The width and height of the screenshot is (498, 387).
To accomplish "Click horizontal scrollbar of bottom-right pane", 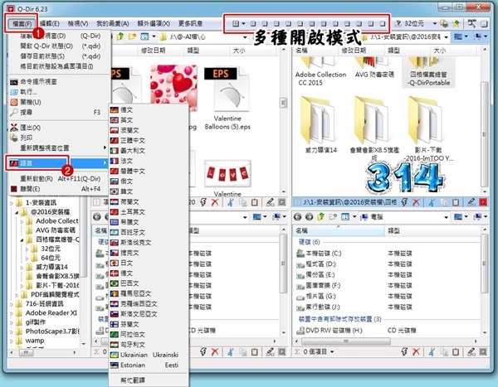I will (345, 341).
